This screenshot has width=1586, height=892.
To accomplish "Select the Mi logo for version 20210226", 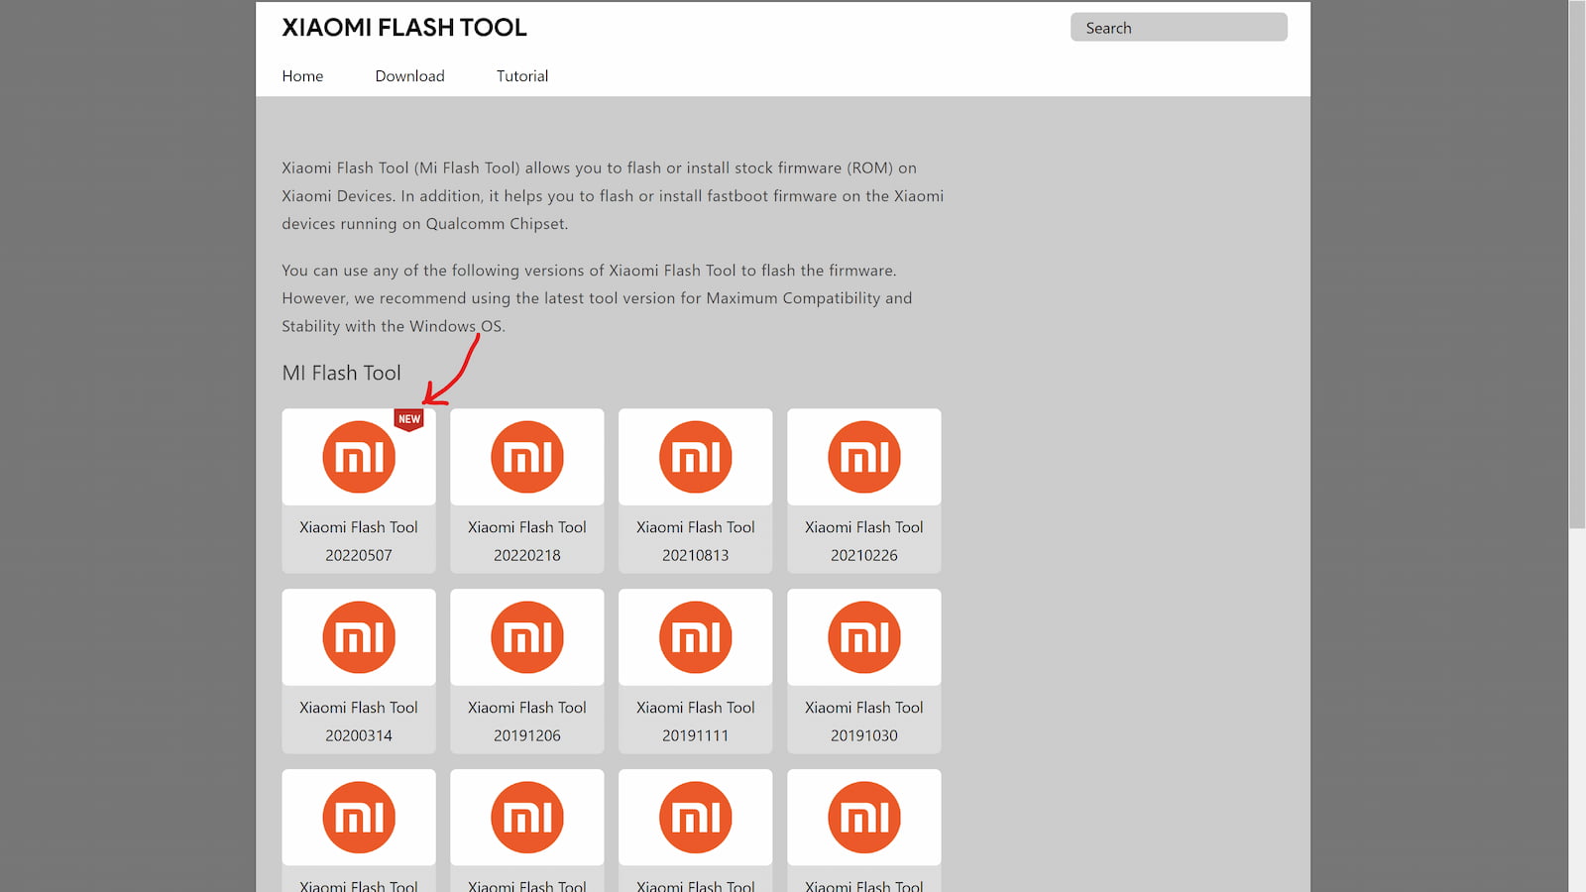I will (x=864, y=457).
